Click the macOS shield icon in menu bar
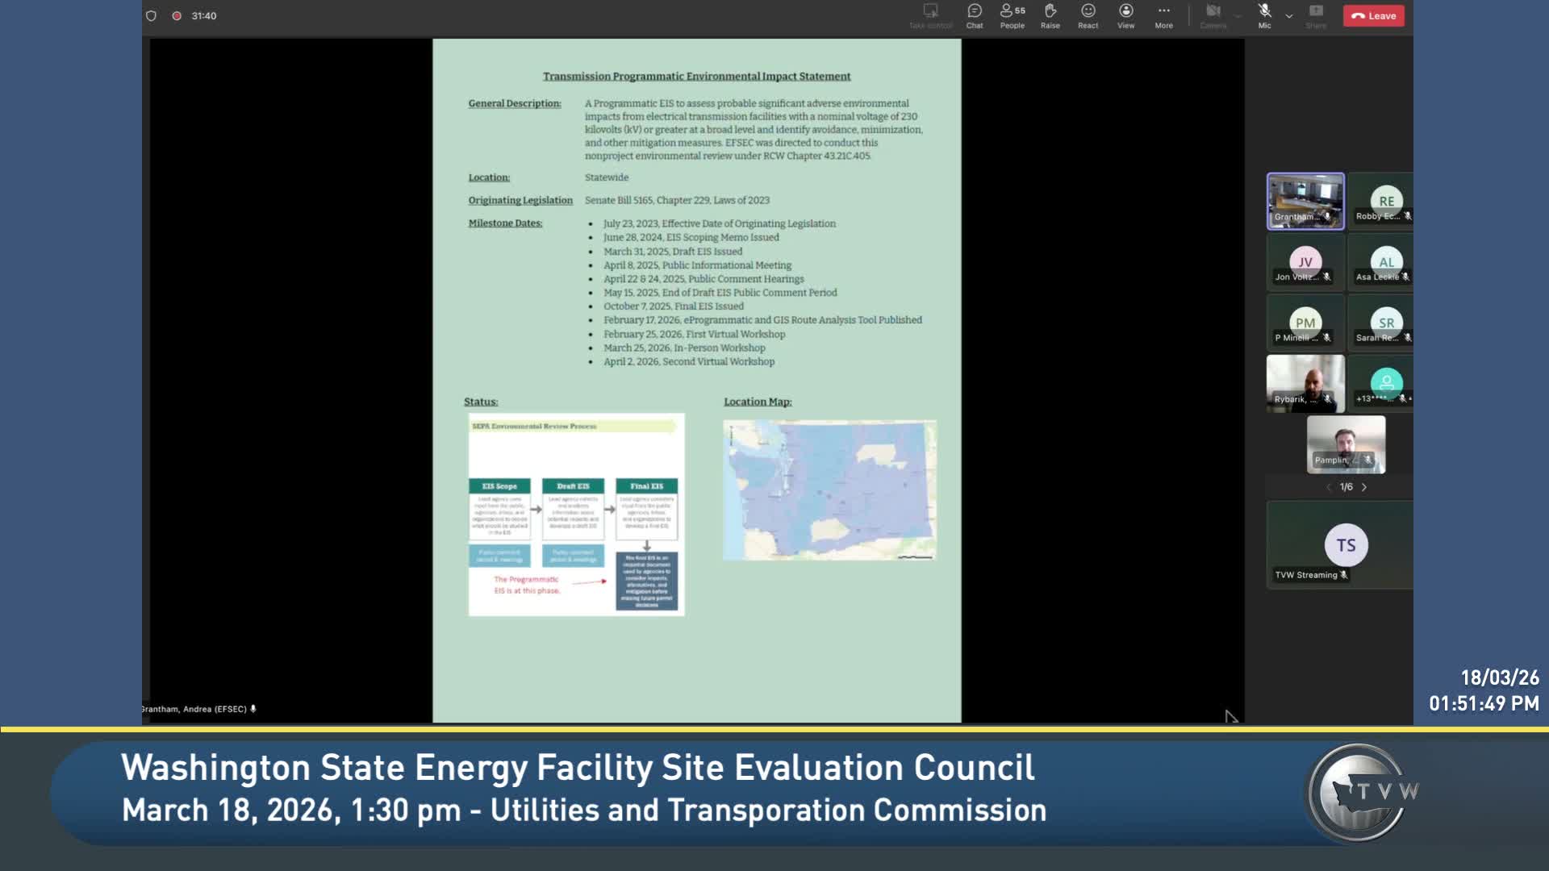Screen dimensions: 1549x871 coord(150,15)
